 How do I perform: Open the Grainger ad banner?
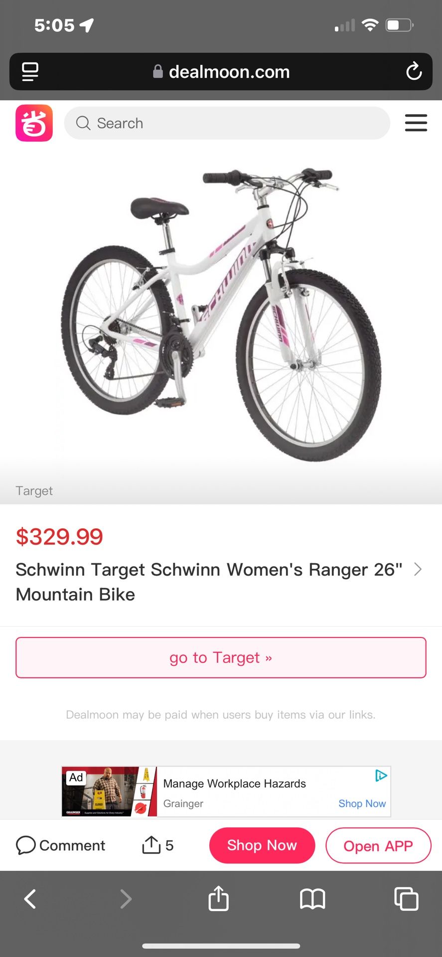tap(234, 791)
